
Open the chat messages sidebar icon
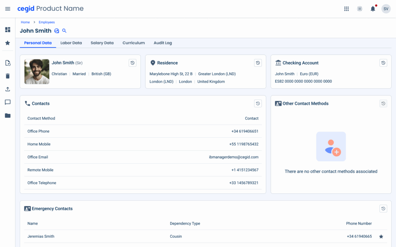[x=8, y=102]
